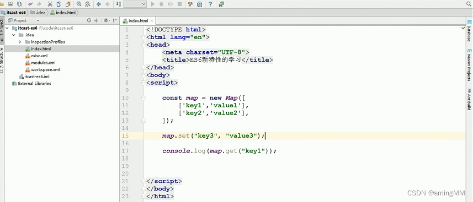Screen dimensions: 473x202
Task: Cut selection with the scissors icon
Action: pyautogui.click(x=50, y=4)
